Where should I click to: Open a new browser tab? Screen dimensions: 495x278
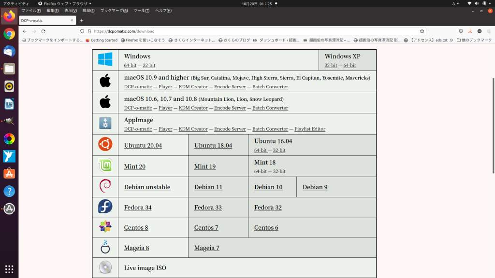[x=81, y=20]
